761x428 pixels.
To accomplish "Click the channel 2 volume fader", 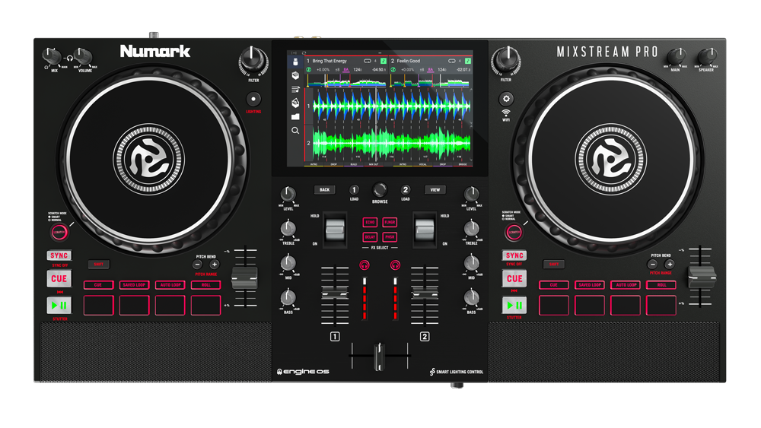I will [x=425, y=293].
